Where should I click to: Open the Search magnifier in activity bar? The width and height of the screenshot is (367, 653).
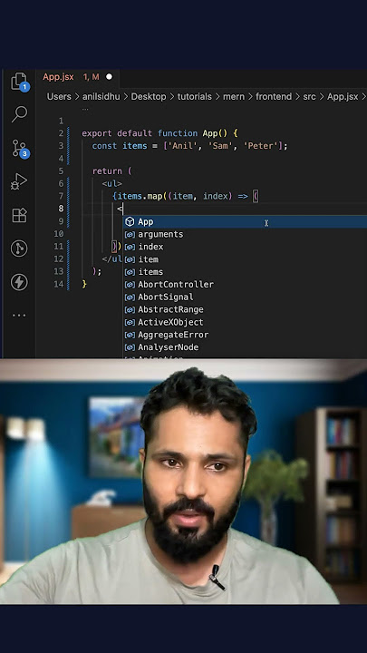click(x=19, y=114)
